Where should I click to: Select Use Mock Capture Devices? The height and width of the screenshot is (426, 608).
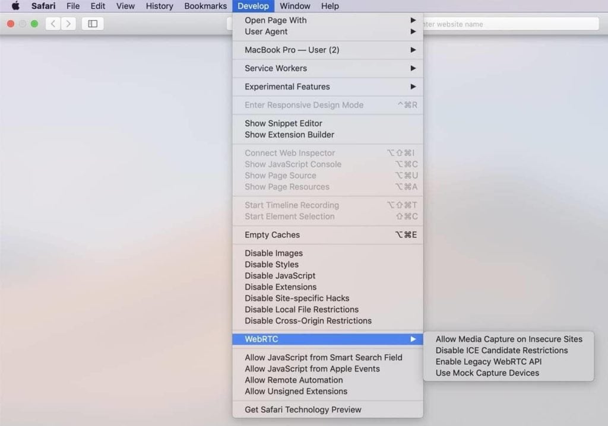coord(509,373)
